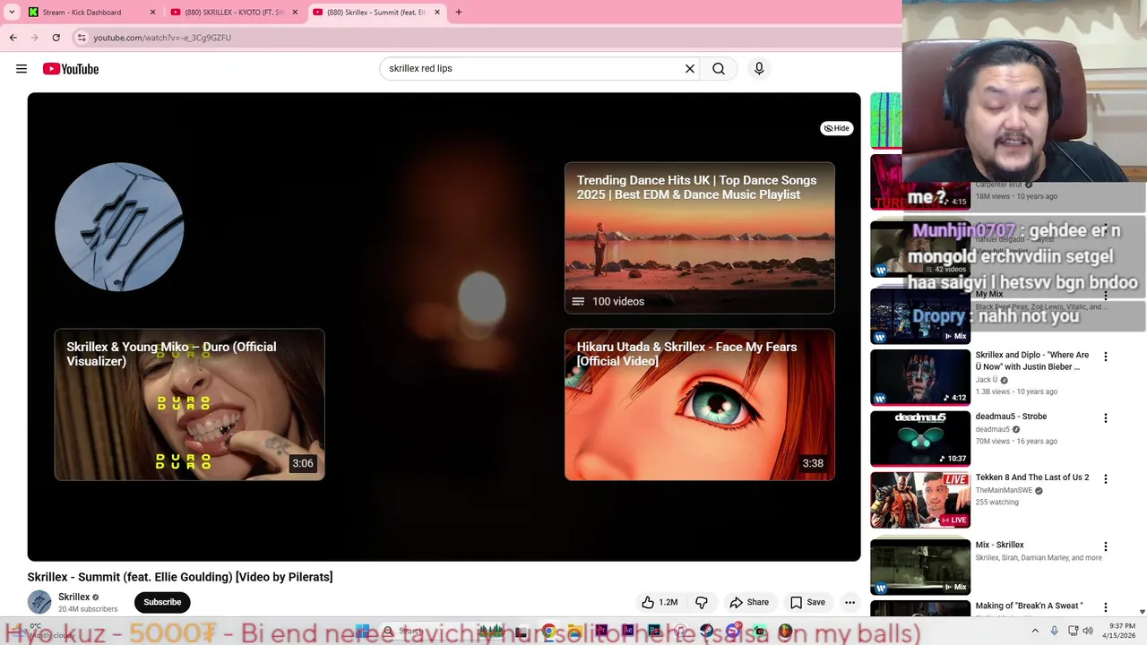
Task: Subscribe to the Skrillex channel
Action: click(162, 602)
